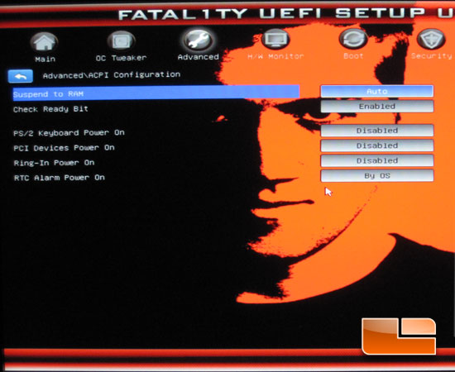Switch to the H/W Monitor tab label

pos(275,56)
